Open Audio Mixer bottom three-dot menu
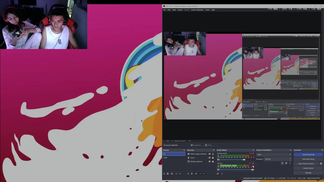Viewport: 324px width, 182px height. tap(222, 174)
